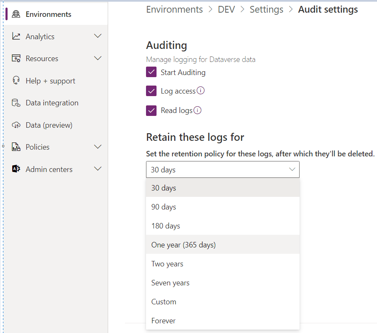Viewport: 377px width, 333px height.
Task: Go to DEV in breadcrumb
Action: 226,9
